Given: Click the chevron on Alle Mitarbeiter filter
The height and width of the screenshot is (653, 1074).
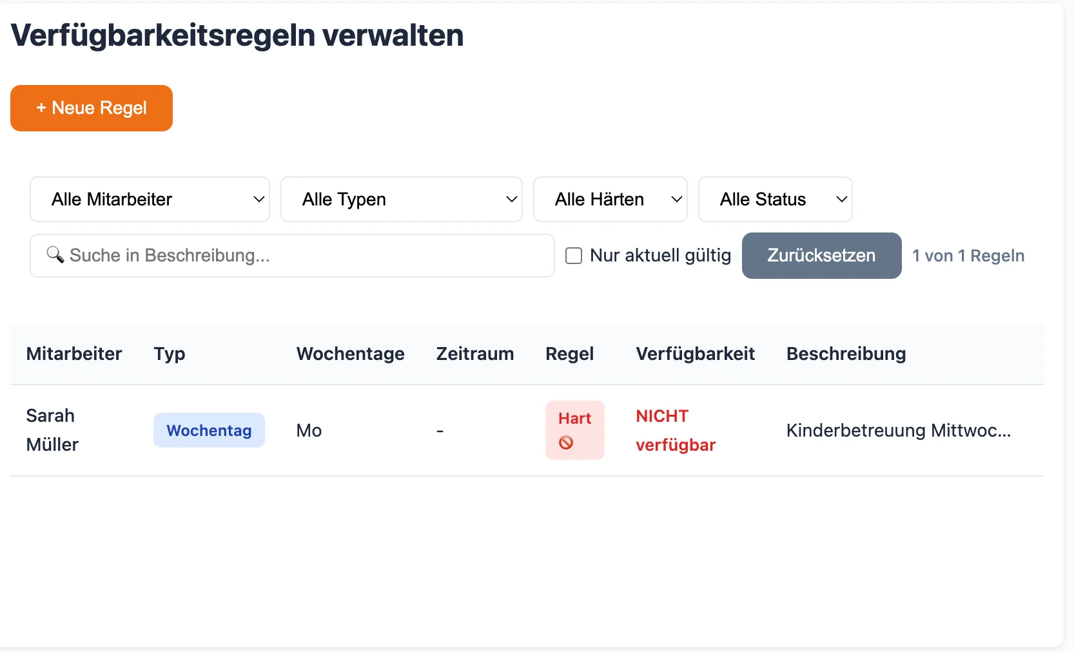Looking at the screenshot, I should (x=259, y=199).
